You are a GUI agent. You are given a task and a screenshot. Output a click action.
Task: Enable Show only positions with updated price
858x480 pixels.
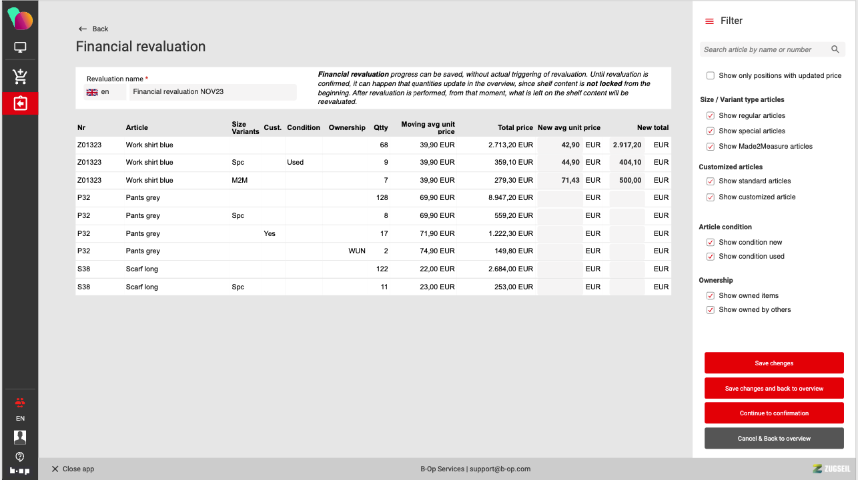(x=711, y=76)
